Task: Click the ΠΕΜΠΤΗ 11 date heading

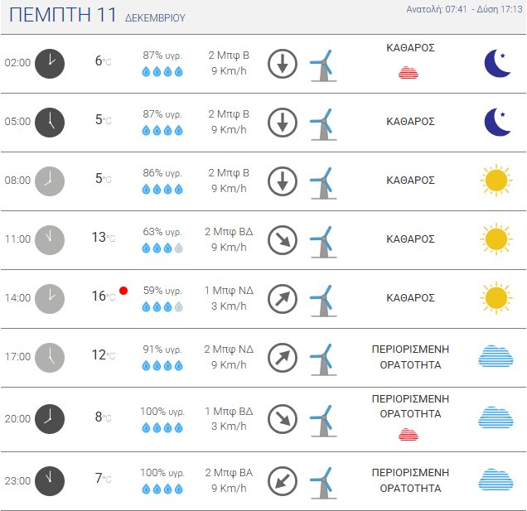Action: pos(63,16)
